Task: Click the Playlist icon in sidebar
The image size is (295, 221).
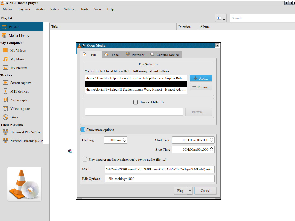Action: click(x=4, y=27)
